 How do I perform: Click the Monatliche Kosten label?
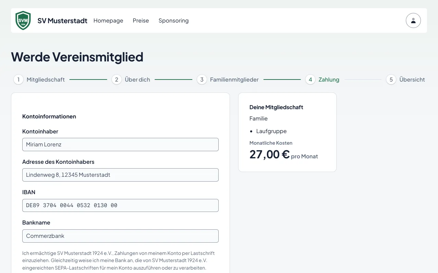click(271, 143)
